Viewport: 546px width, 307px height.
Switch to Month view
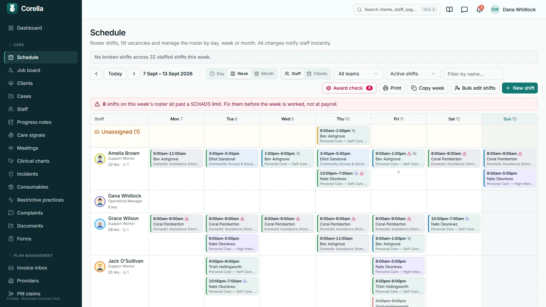coord(264,74)
